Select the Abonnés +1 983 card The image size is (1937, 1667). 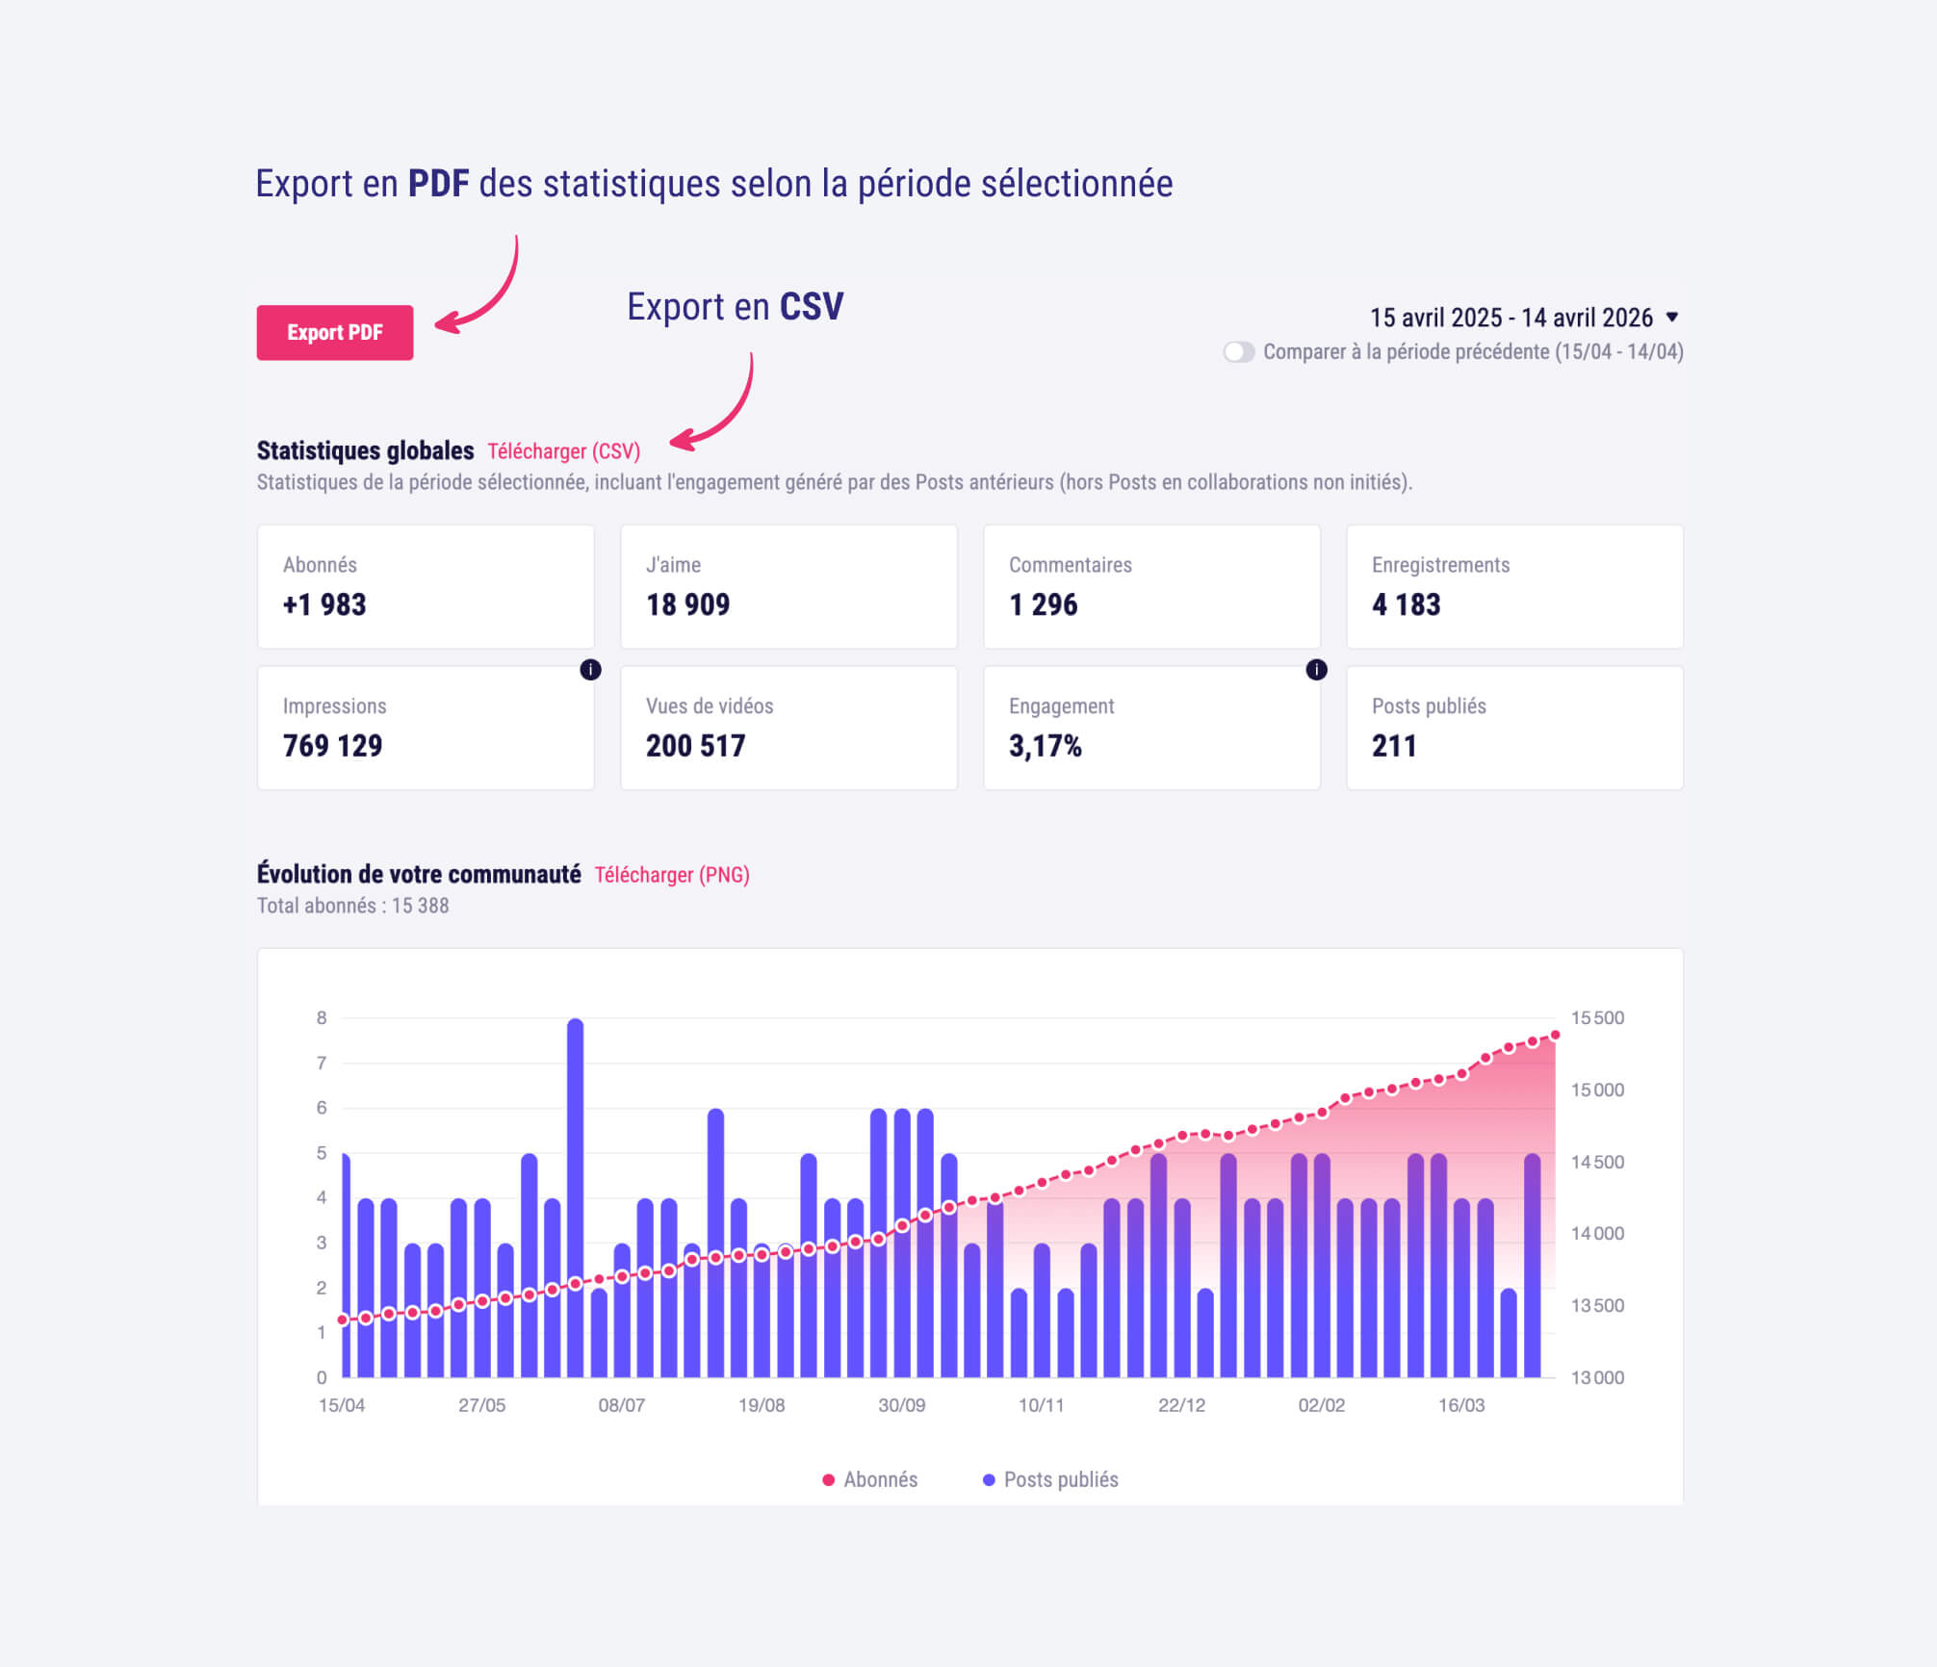[426, 586]
